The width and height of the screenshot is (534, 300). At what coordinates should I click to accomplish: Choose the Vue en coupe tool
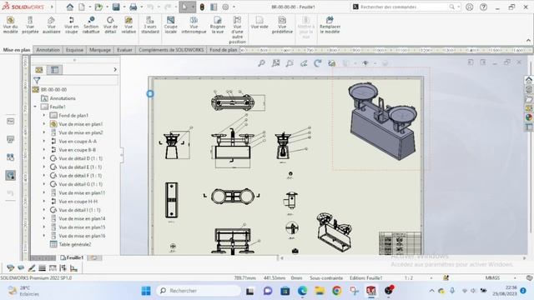point(71,25)
